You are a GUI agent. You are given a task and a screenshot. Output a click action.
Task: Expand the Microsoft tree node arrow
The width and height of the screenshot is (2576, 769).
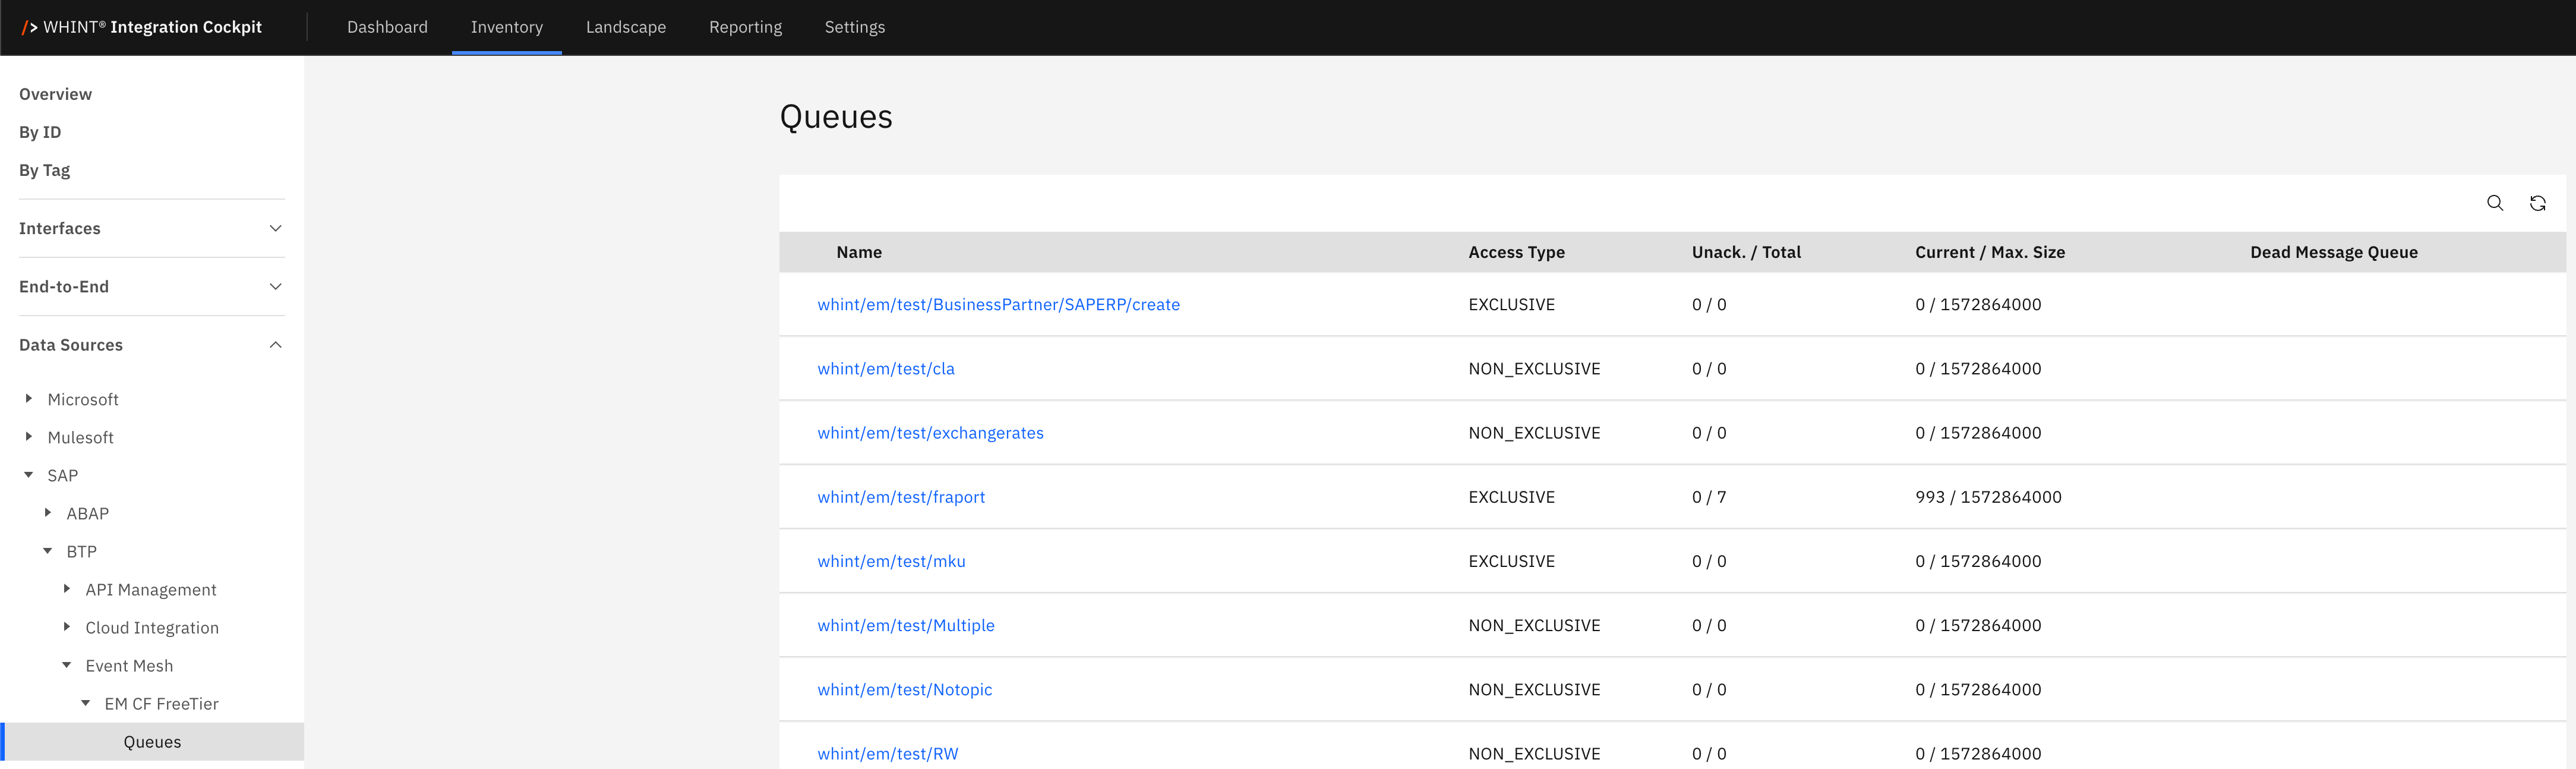click(x=29, y=399)
